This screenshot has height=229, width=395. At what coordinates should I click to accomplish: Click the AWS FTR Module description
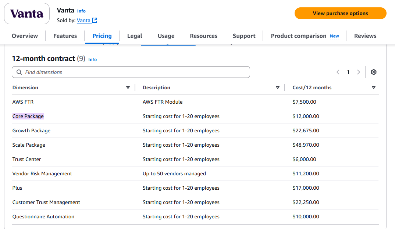(x=163, y=102)
